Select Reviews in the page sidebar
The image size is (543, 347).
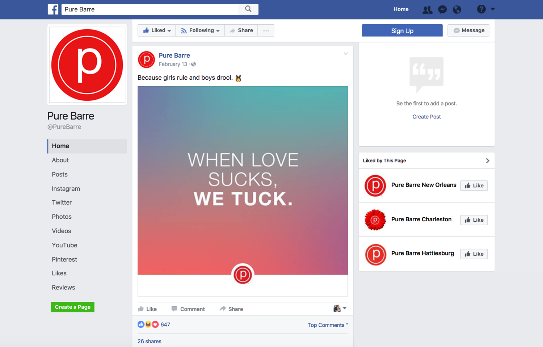click(x=63, y=288)
